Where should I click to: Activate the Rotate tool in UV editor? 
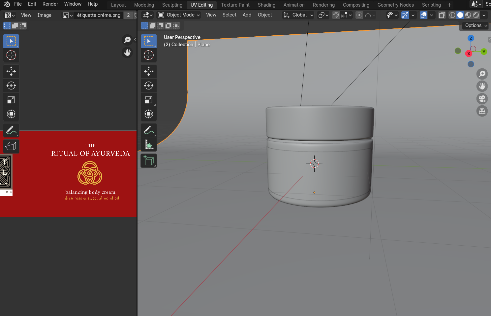point(11,86)
